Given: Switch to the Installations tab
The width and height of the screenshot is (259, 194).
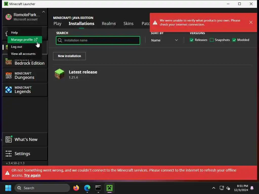Looking at the screenshot, I should 81,23.
